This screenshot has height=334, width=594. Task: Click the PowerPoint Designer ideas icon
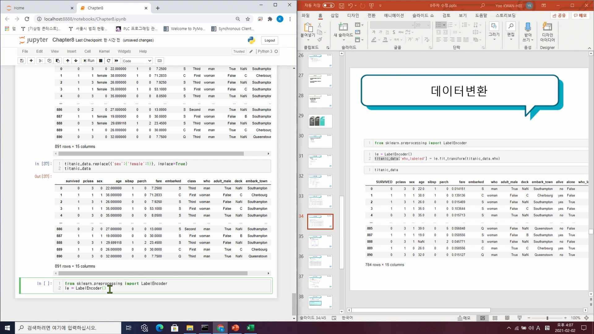tap(547, 28)
